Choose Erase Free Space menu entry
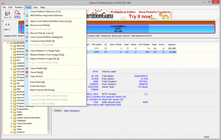 coord(55,86)
